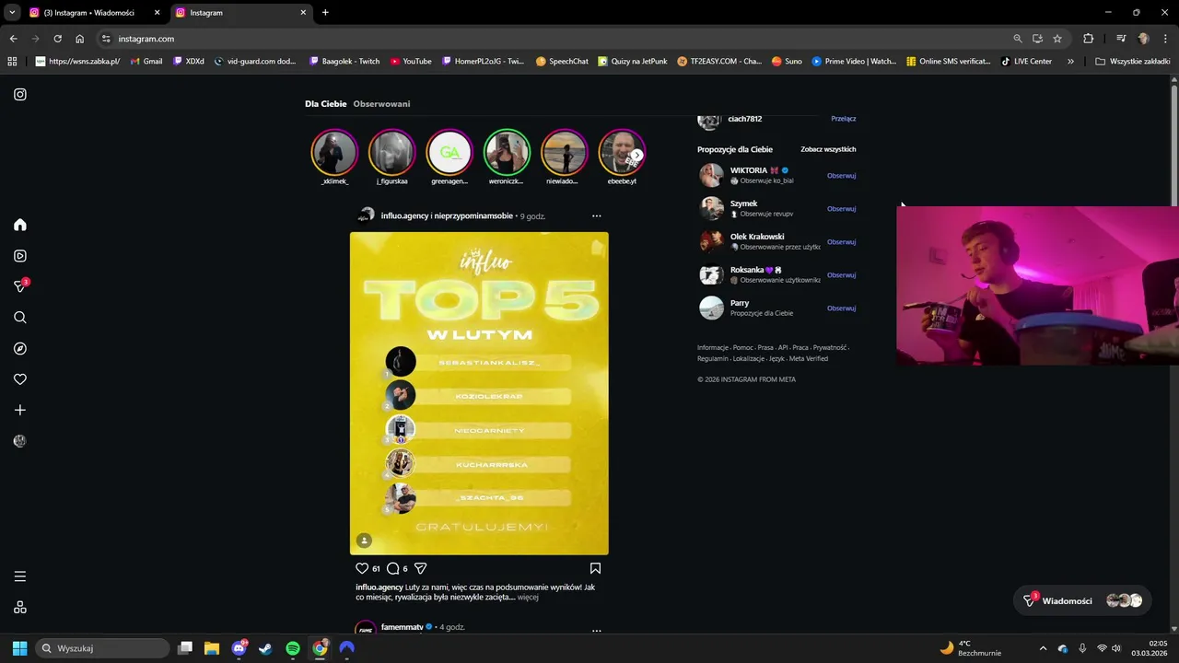Open the hamburger More menu

tap(20, 576)
